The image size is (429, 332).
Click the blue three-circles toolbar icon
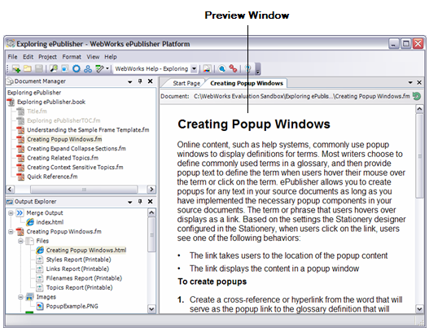[x=88, y=69]
